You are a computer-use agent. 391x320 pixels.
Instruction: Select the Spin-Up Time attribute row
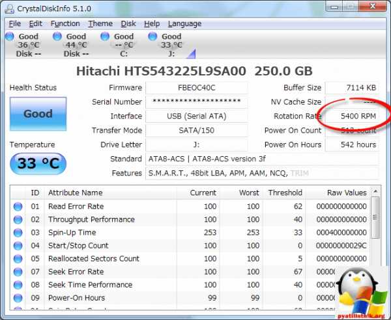190,232
